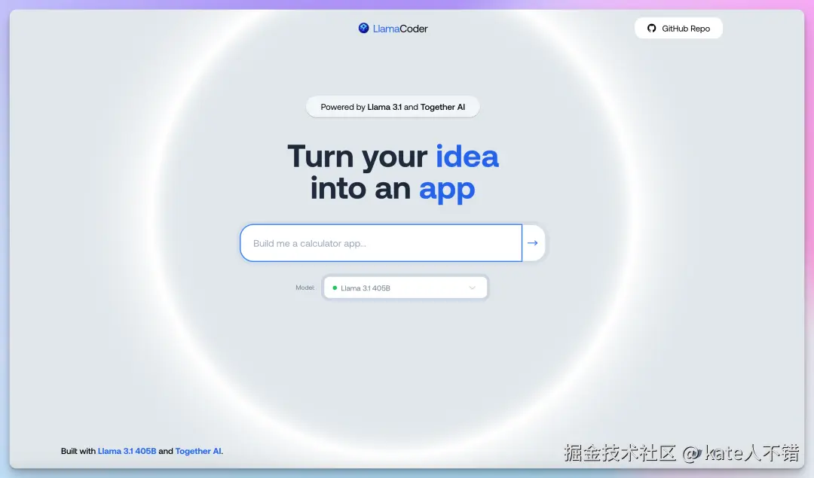Click the GitHub icon inside the GitHub Repo button
814x478 pixels.
click(651, 28)
